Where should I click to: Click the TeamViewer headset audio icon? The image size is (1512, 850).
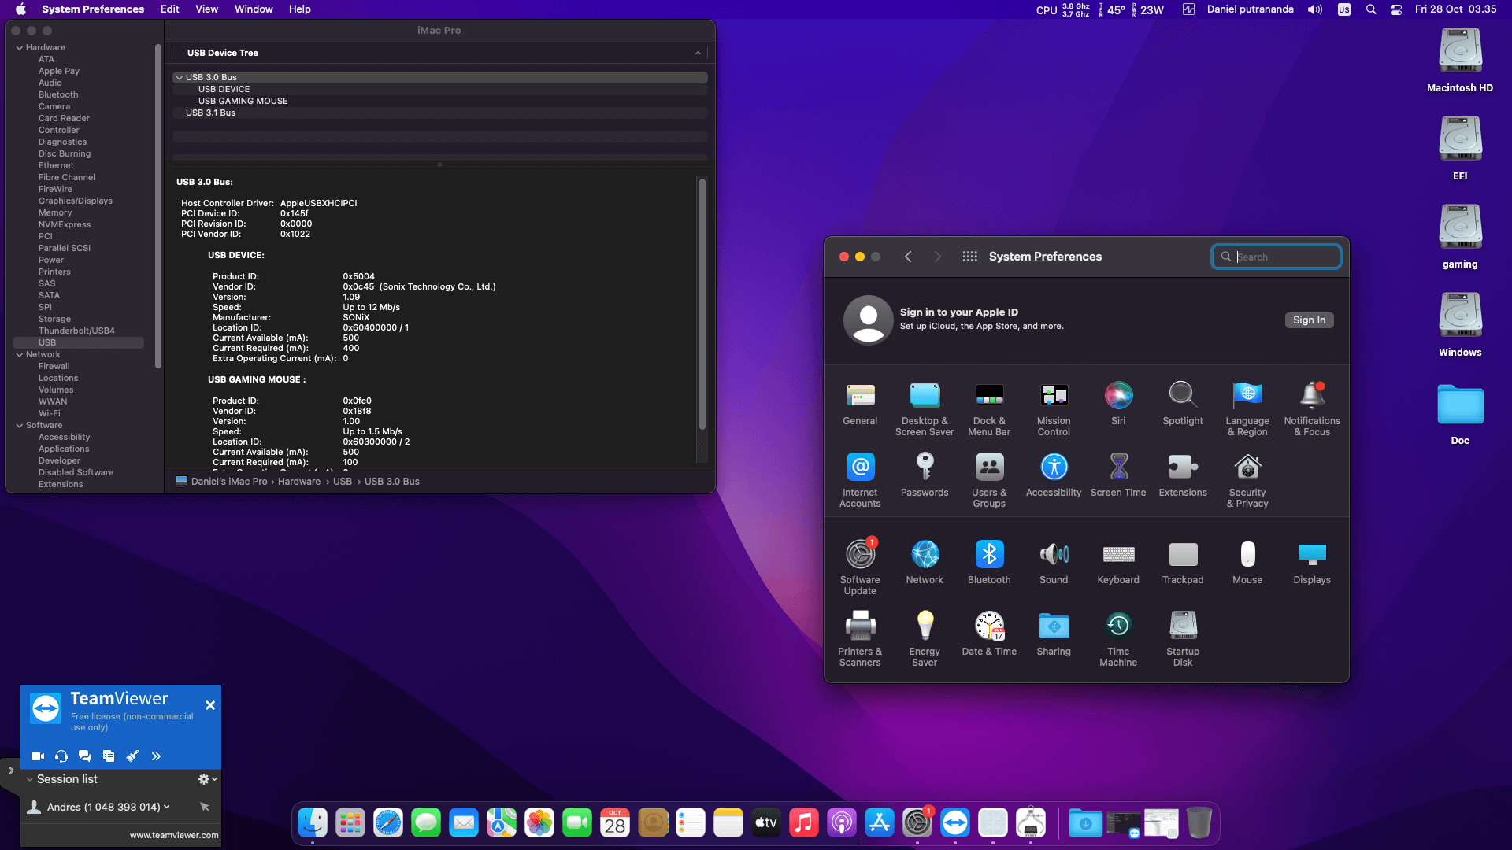click(61, 756)
